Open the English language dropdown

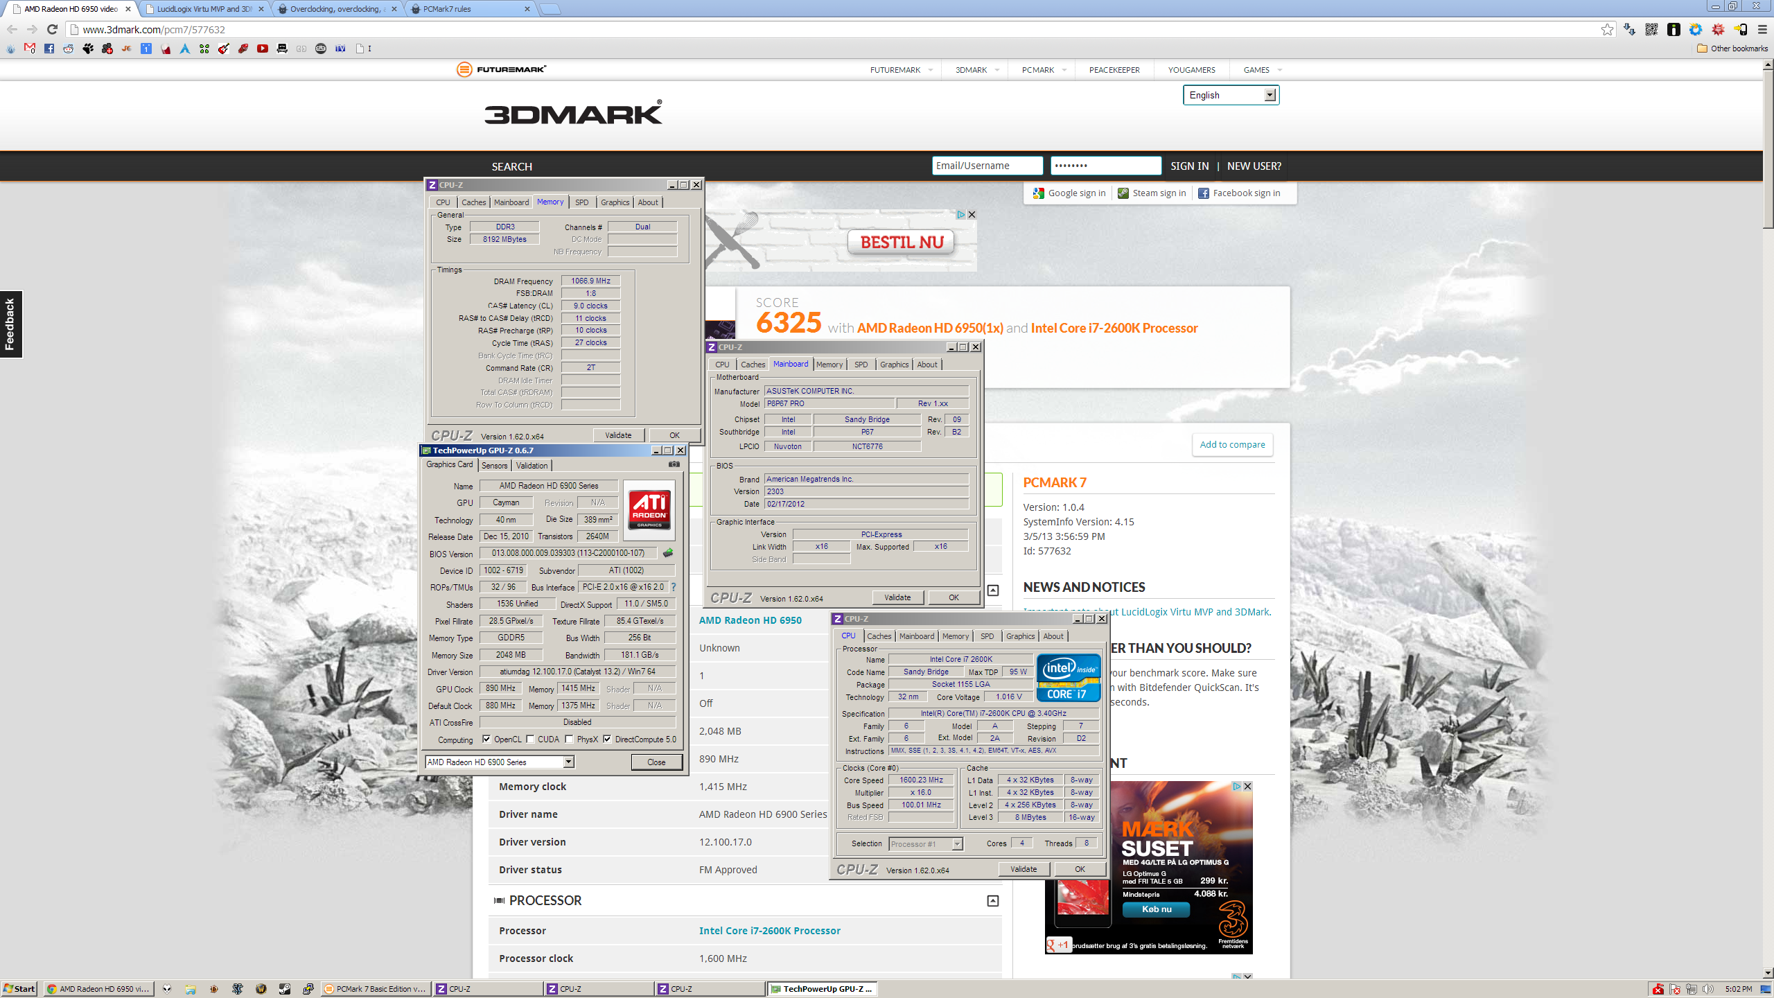1231,95
